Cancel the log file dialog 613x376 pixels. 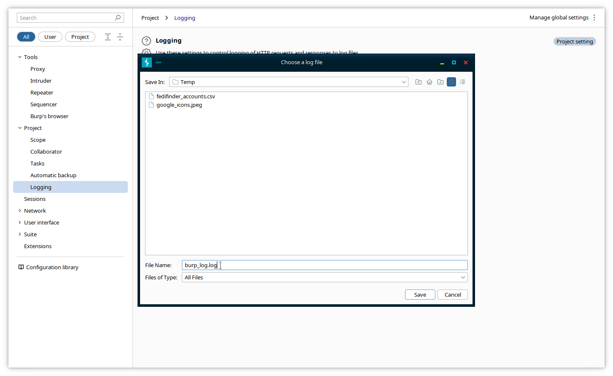[x=452, y=295]
